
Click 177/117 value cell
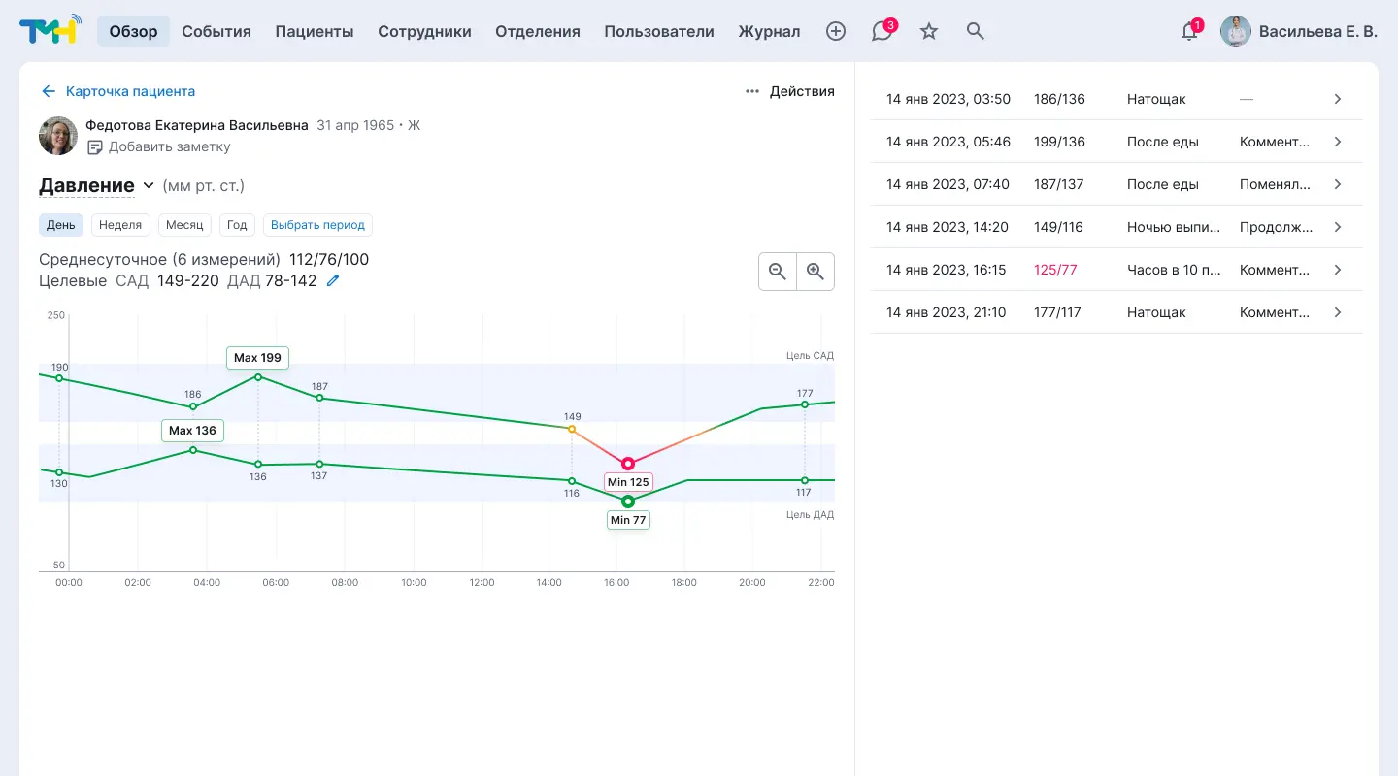point(1057,312)
